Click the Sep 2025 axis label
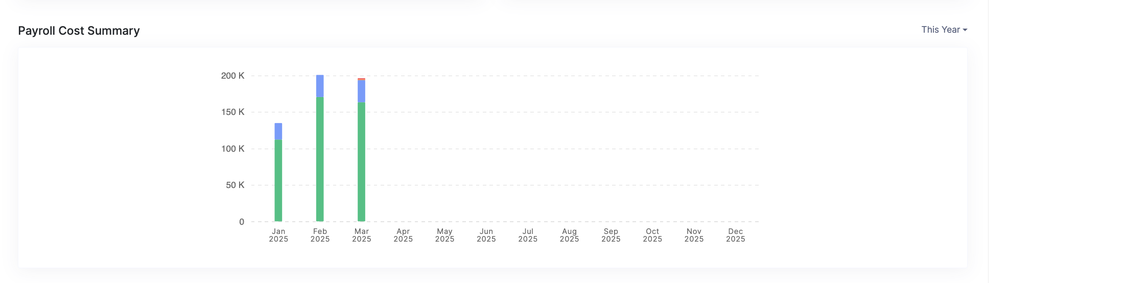The height and width of the screenshot is (283, 1126). point(611,235)
